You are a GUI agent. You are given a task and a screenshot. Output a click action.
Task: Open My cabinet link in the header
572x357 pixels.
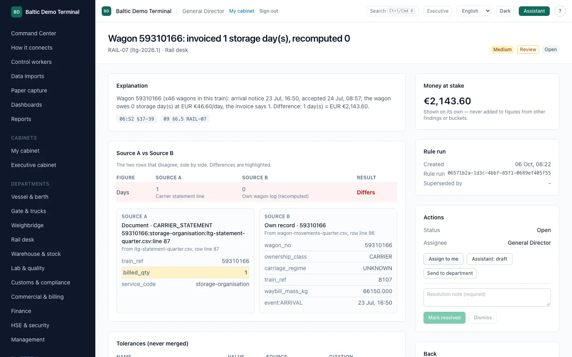pos(242,11)
